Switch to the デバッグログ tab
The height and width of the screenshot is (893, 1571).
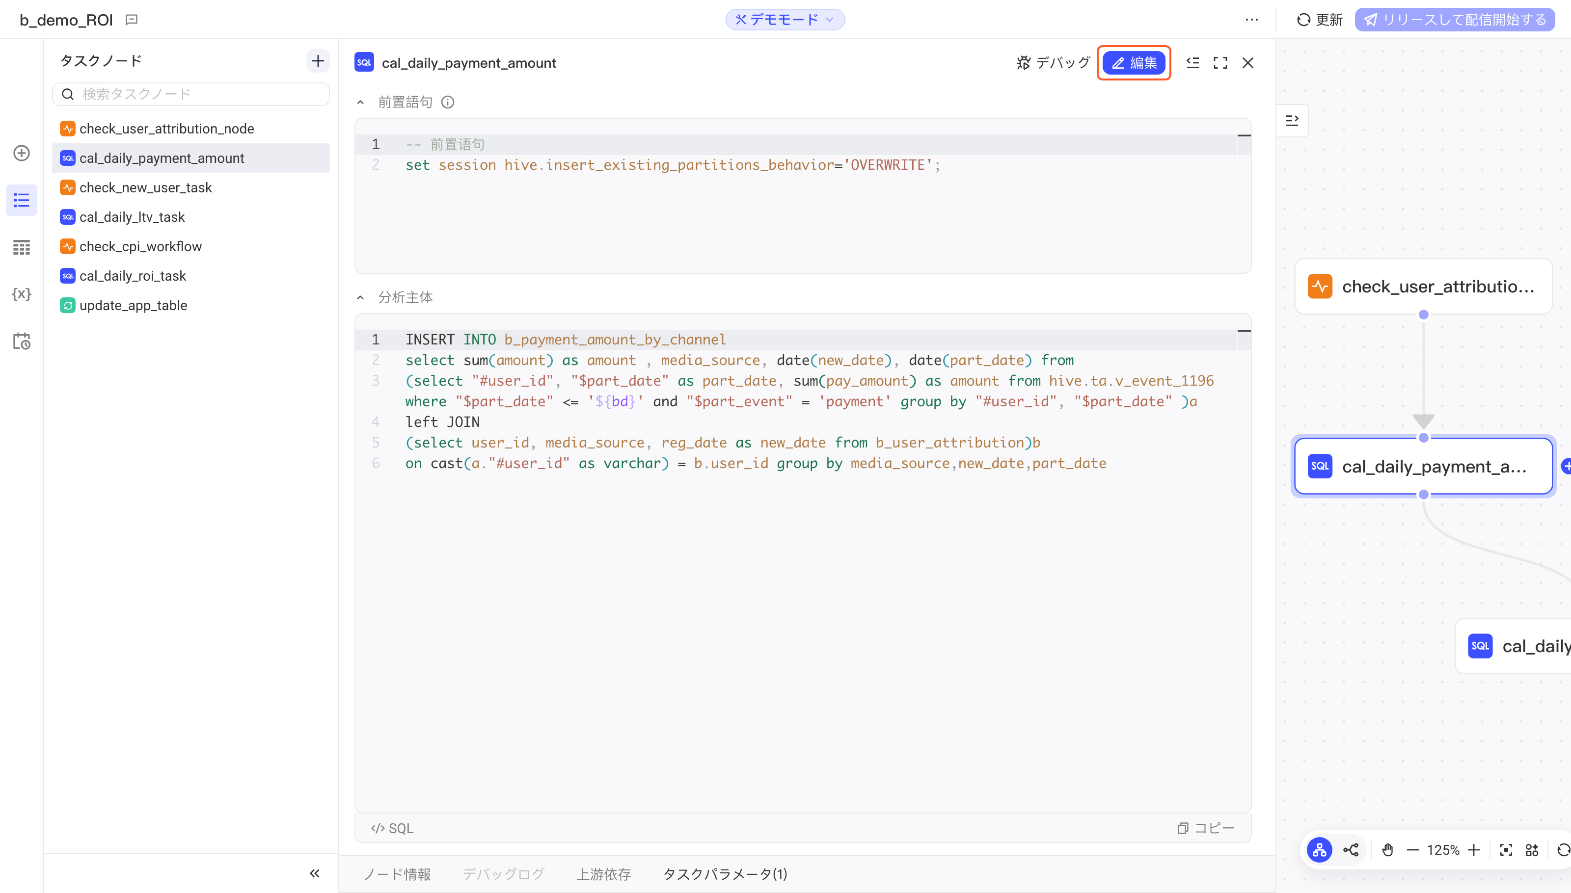coord(503,874)
